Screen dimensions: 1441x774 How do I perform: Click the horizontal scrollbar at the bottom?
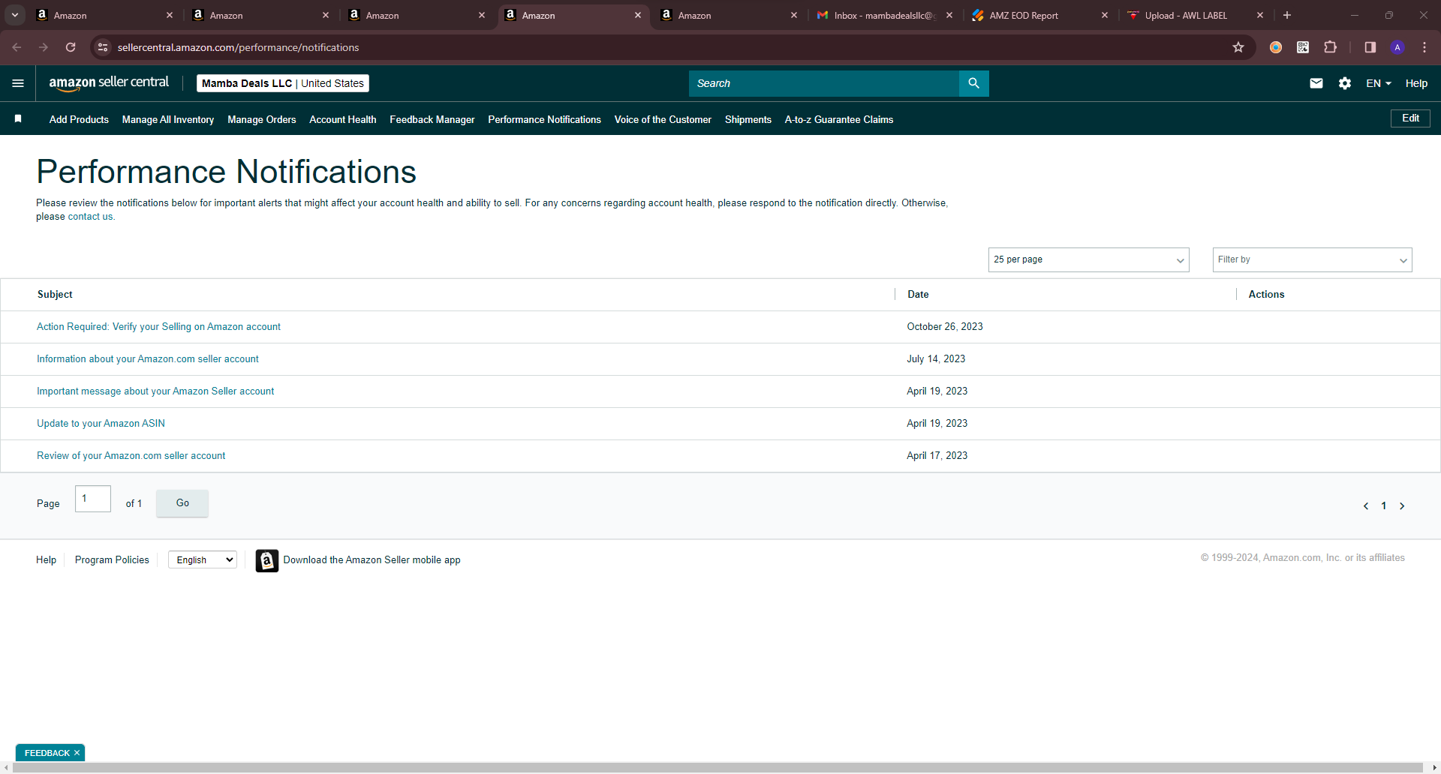click(x=719, y=767)
